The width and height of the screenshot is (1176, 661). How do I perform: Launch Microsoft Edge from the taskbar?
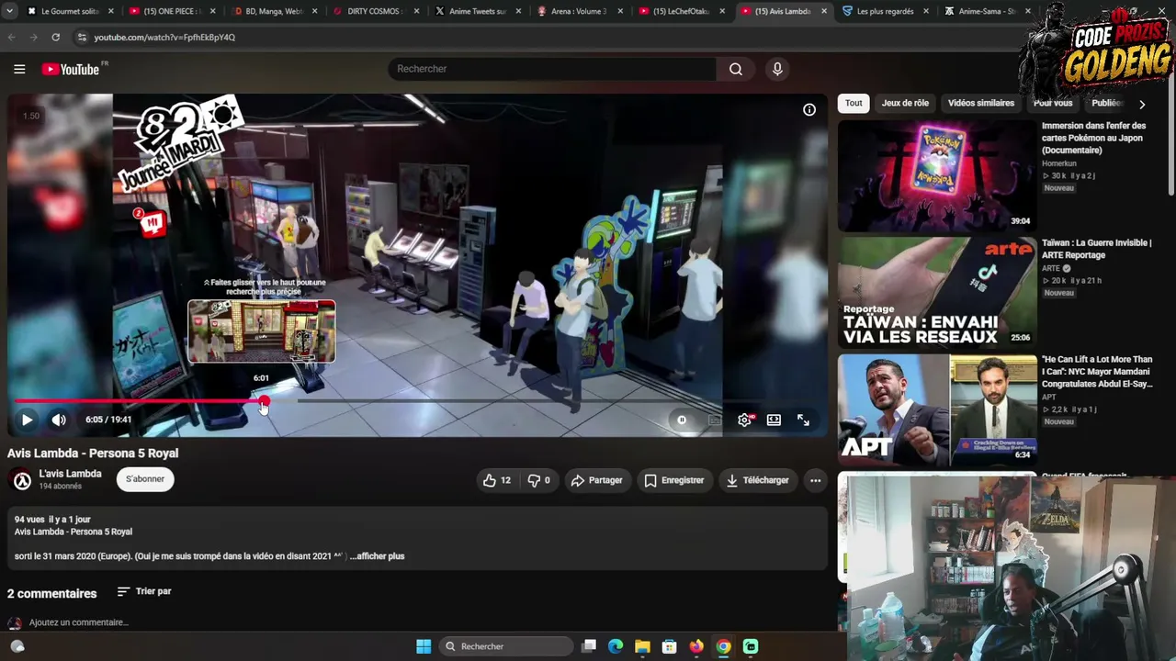click(x=616, y=646)
